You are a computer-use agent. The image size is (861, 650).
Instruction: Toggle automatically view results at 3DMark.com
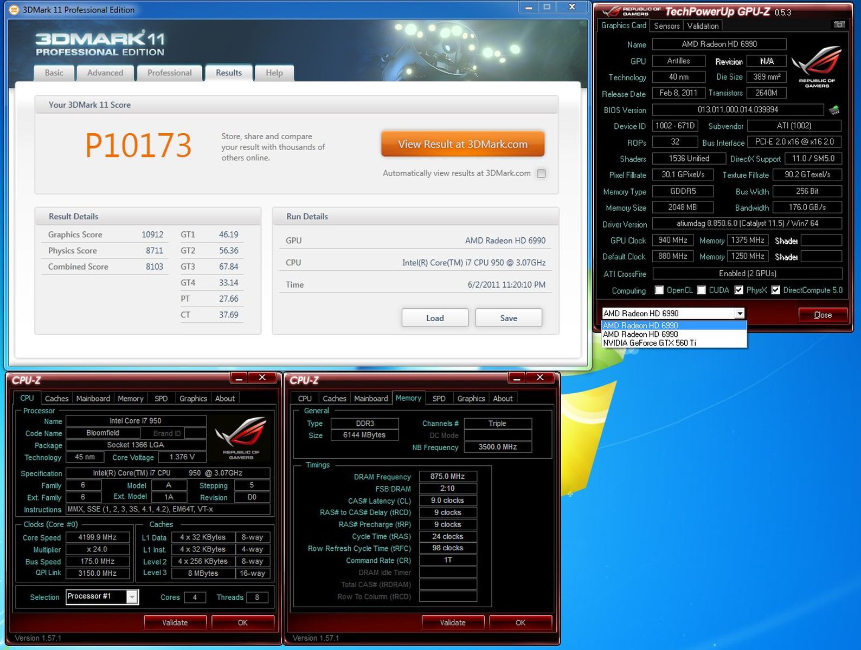click(x=541, y=173)
